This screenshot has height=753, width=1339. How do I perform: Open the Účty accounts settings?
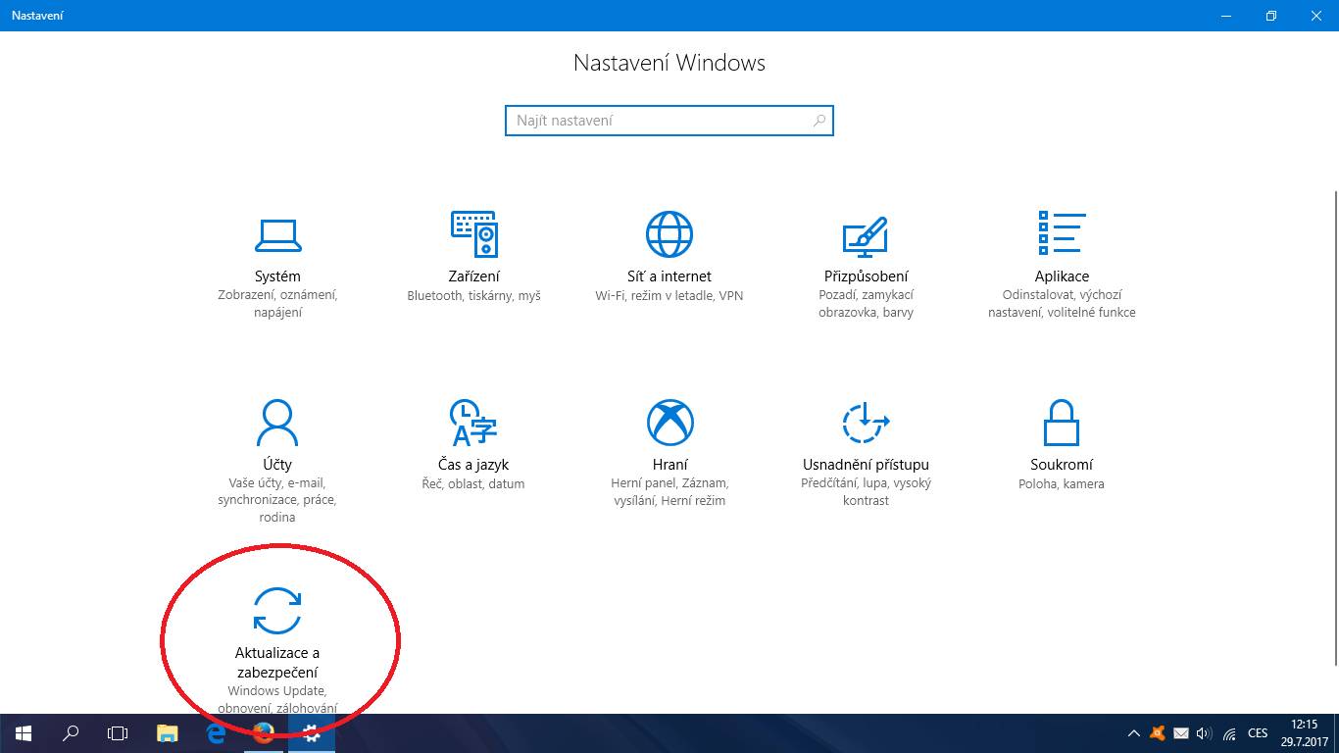click(277, 461)
